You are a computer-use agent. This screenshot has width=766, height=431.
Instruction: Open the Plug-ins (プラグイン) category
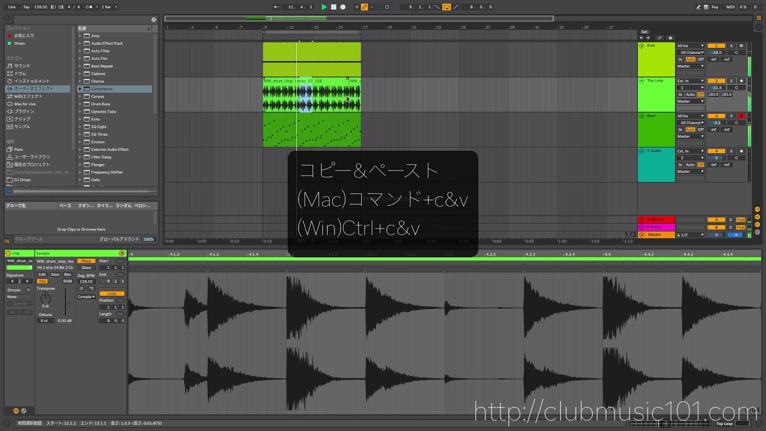[24, 111]
